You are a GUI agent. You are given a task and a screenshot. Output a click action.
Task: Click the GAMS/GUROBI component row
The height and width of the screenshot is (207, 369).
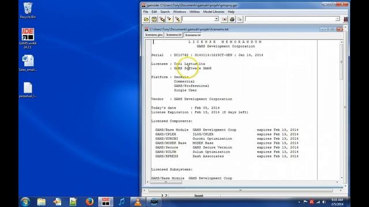tap(227, 139)
